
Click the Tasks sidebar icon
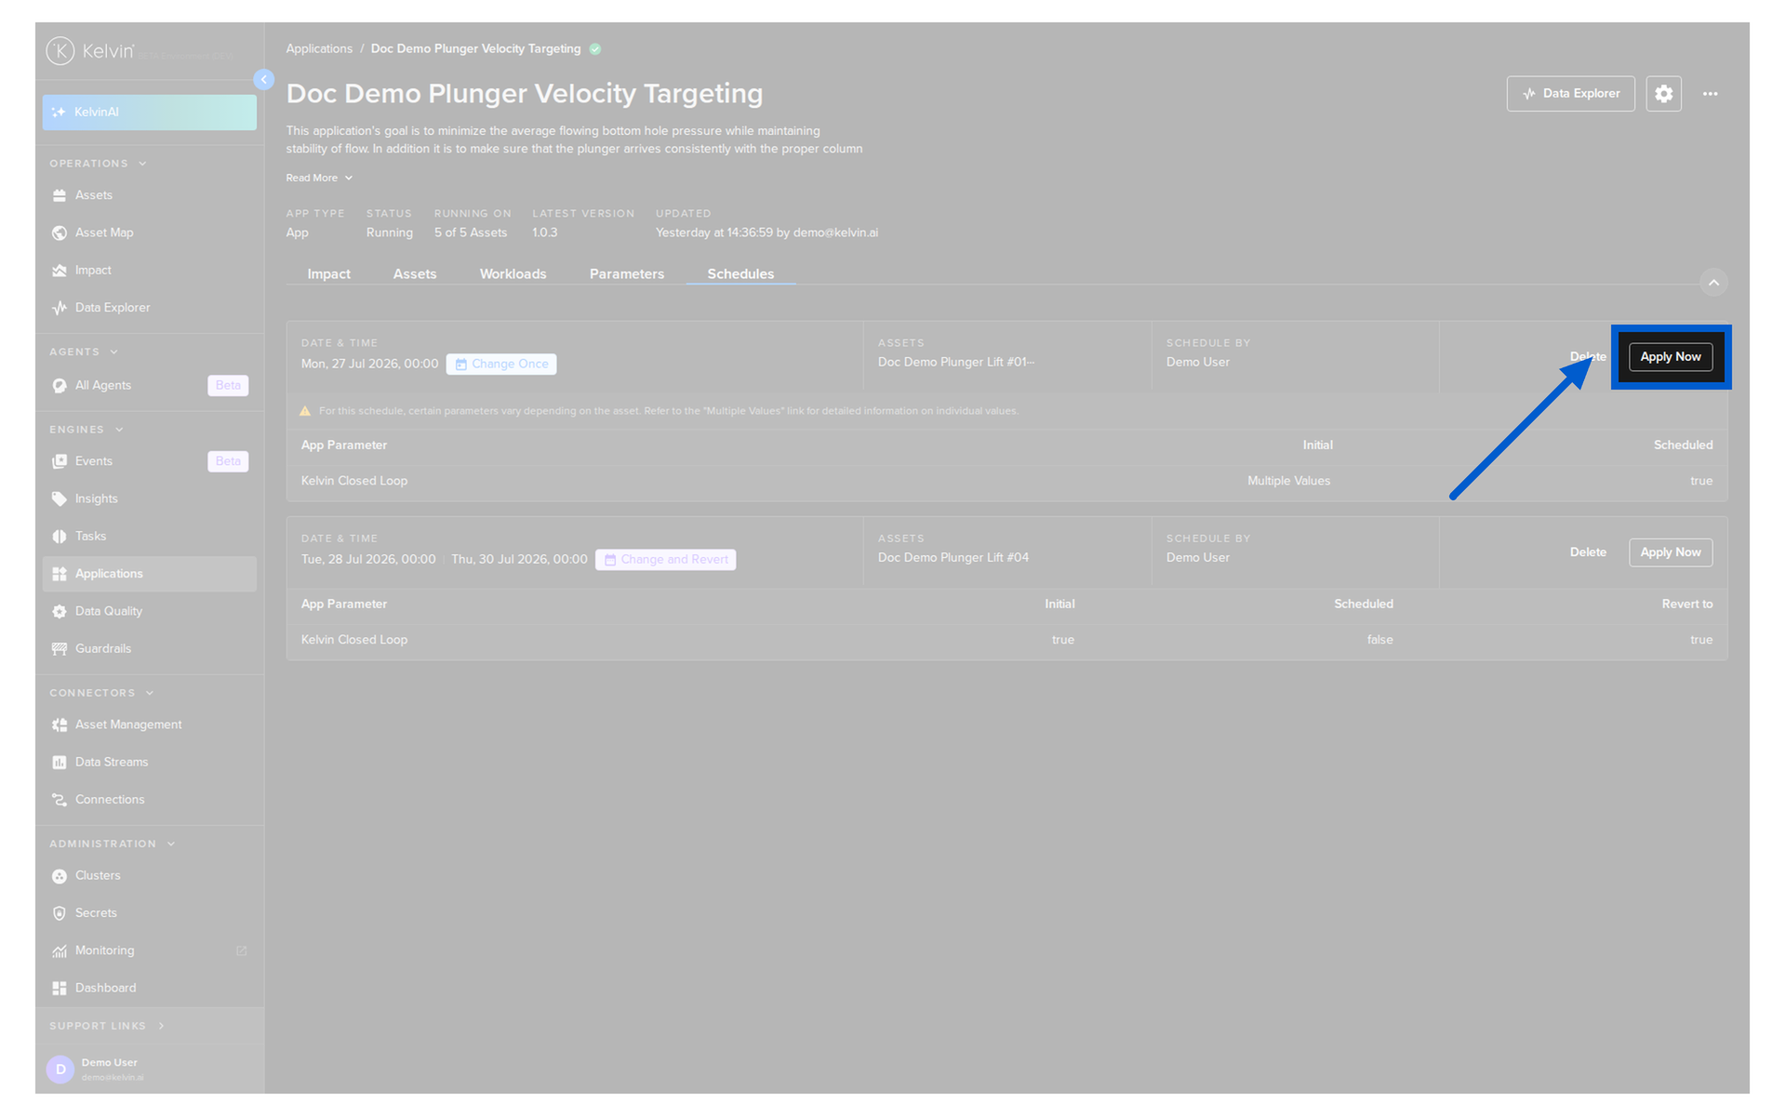pos(60,537)
